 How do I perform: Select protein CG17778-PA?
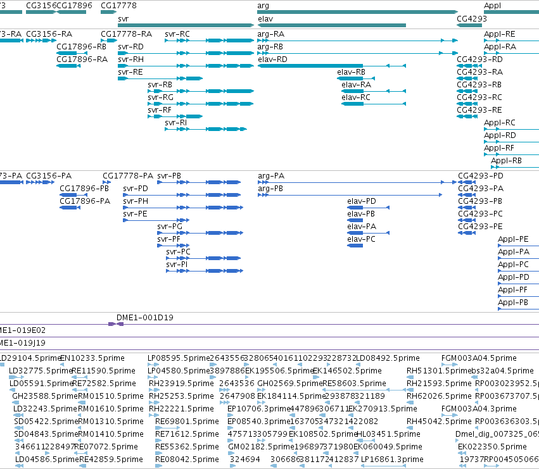[107, 182]
